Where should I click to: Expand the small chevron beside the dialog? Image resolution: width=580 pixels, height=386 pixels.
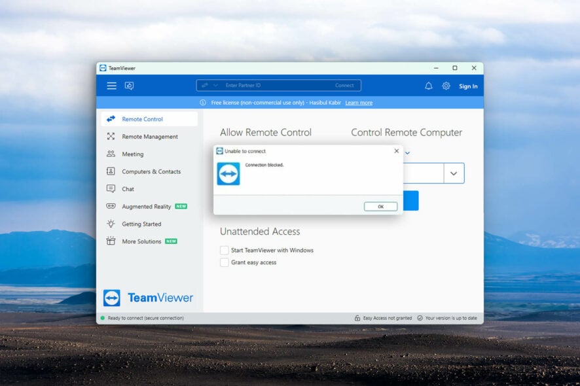coord(408,153)
